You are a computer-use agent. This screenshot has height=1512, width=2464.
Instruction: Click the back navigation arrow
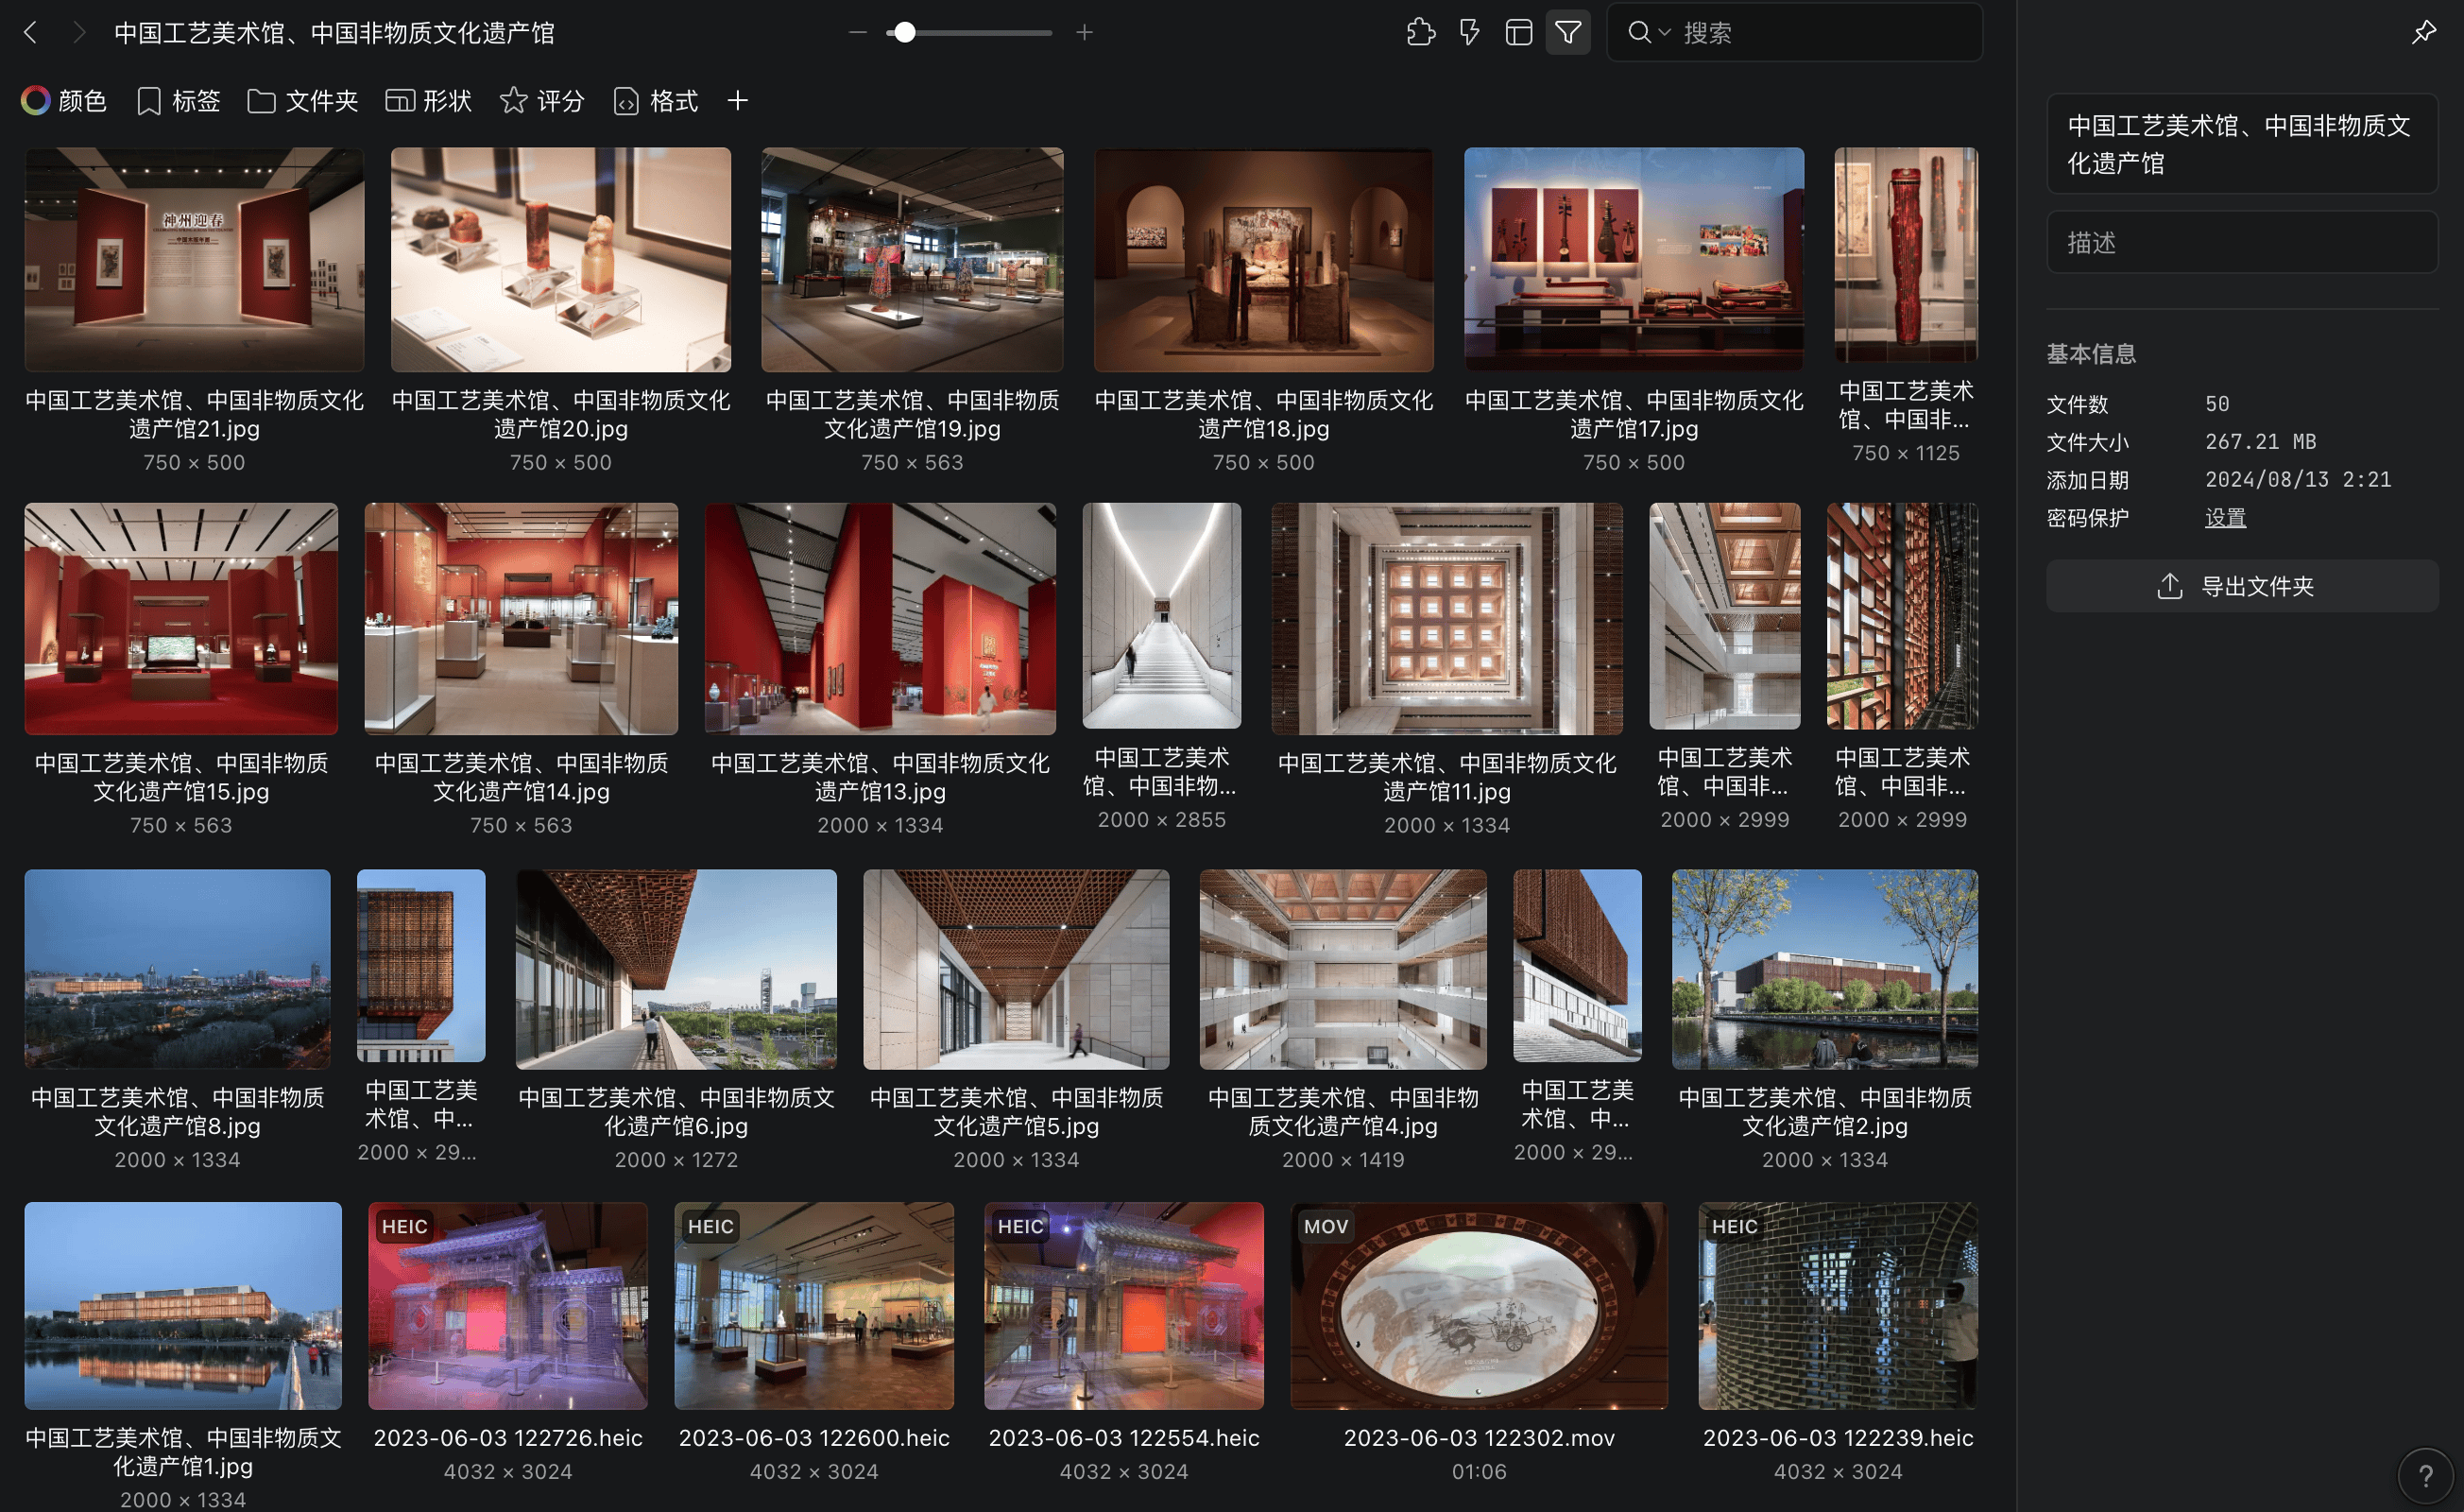[x=30, y=33]
